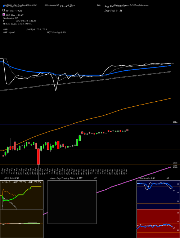Click the empty Intra Day Trading Price chart box
This screenshot has width=180, height=238.
point(72,202)
